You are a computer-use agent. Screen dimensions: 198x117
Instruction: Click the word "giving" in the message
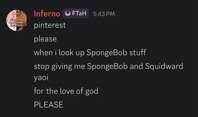pyautogui.click(x=58, y=66)
